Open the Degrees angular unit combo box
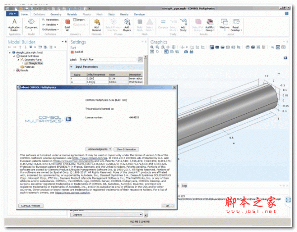Image resolution: width=297 pixels, height=232 pixels. [106, 215]
